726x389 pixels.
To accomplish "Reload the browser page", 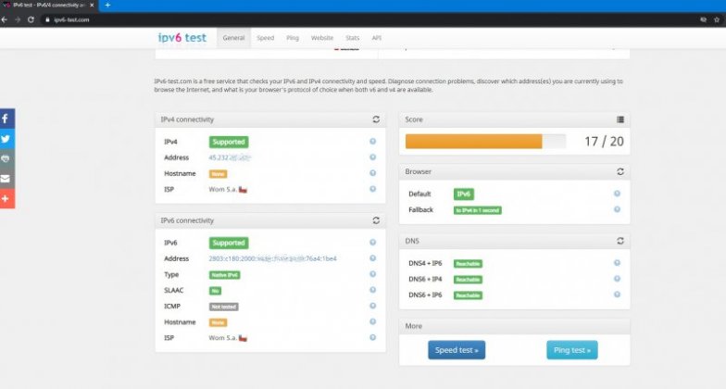I will click(x=31, y=19).
